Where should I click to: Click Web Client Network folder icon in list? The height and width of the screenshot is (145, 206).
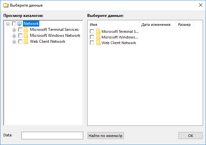point(98,43)
